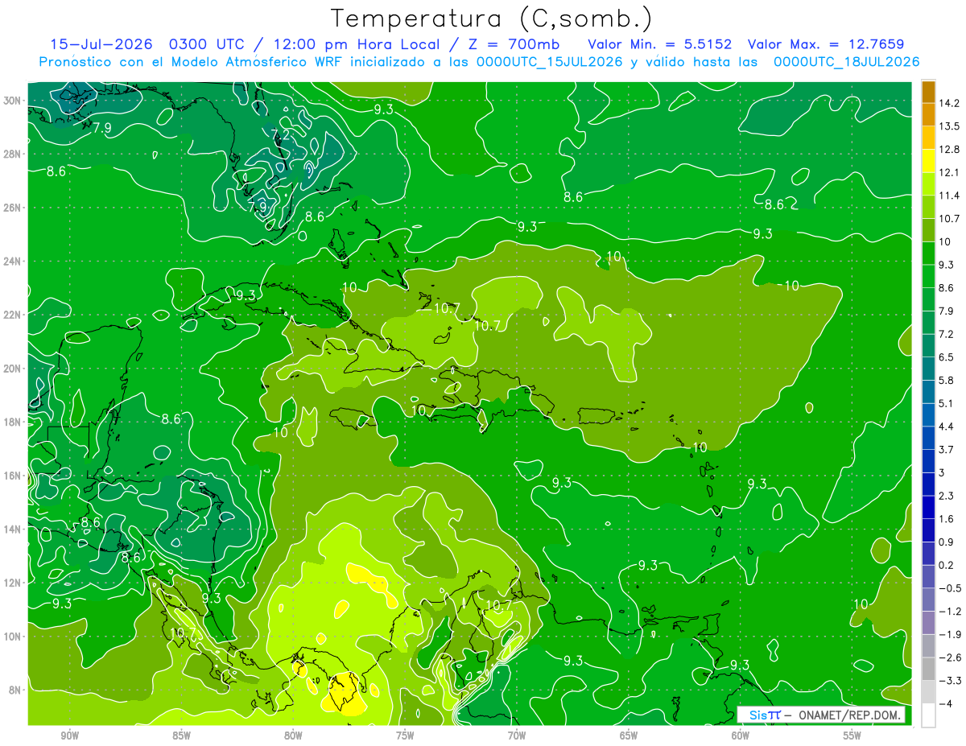
Task: Click the '12.1' legend value
Action: [949, 172]
